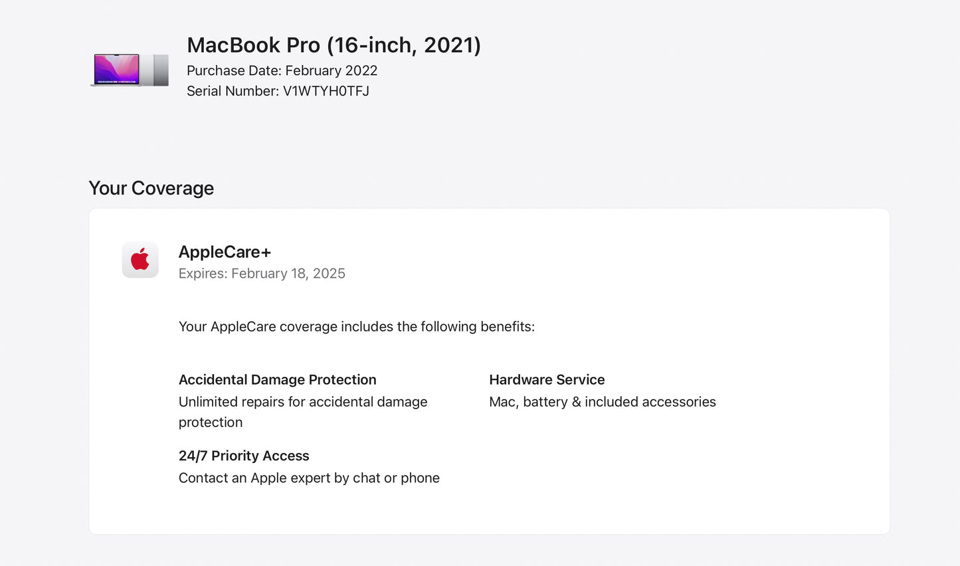Screen dimensions: 960x566
Task: Click the coverage benefits intro sentence
Action: [356, 327]
